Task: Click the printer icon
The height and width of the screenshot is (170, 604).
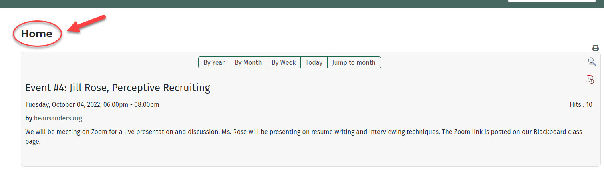Action: pos(596,48)
